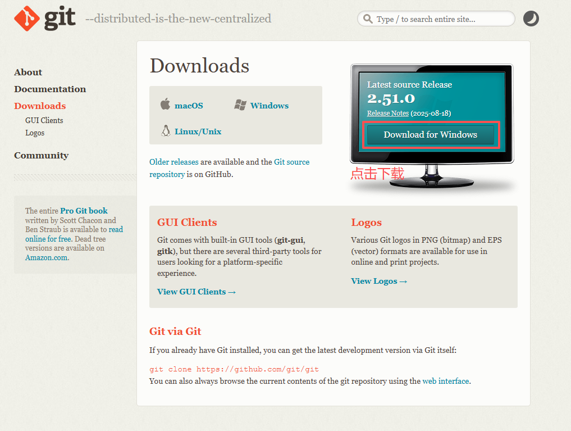
Task: Open Logos sidebar sub-item
Action: pos(35,133)
